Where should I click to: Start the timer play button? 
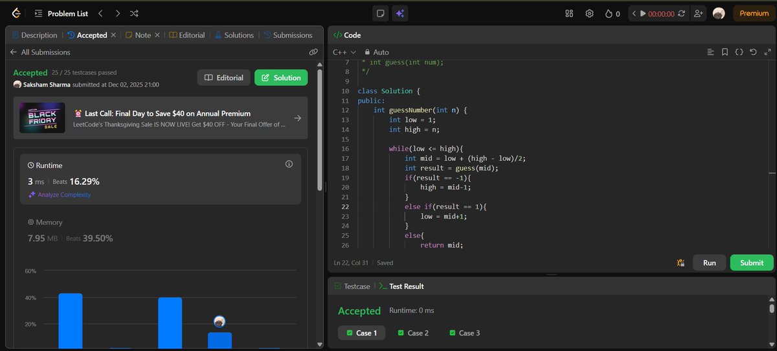(x=643, y=14)
